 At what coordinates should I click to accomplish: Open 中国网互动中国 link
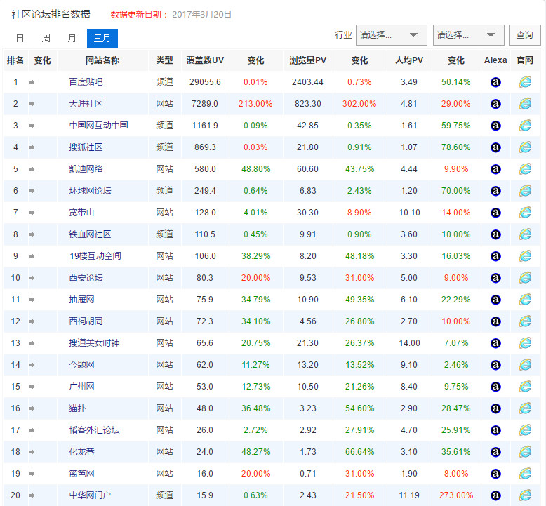pyautogui.click(x=98, y=126)
